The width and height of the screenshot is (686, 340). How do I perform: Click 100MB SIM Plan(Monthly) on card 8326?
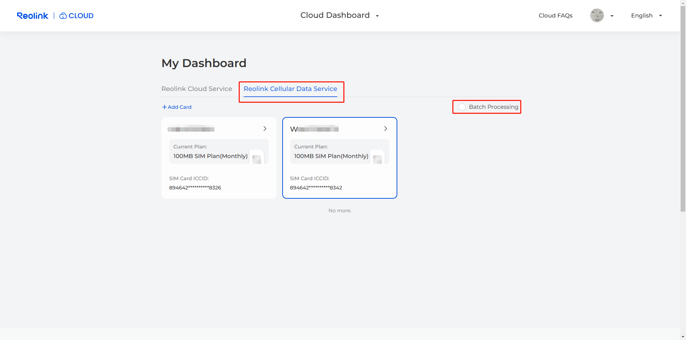(210, 156)
